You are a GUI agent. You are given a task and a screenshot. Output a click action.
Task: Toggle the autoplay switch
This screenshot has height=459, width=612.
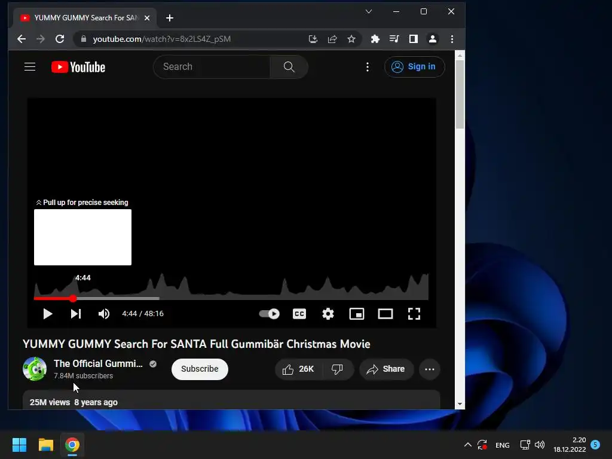pyautogui.click(x=270, y=314)
